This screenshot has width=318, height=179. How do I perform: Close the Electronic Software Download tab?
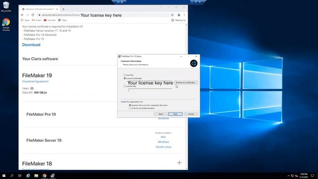pos(57,9)
